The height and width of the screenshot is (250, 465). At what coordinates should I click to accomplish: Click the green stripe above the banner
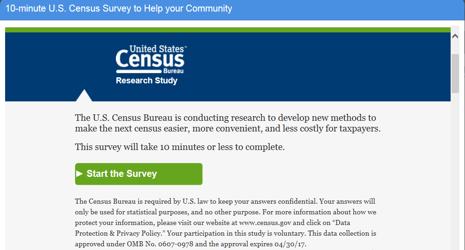click(227, 30)
